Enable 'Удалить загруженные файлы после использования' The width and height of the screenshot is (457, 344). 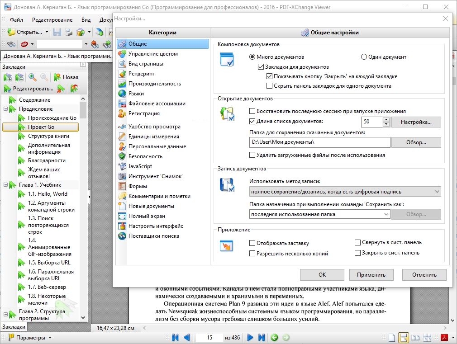click(x=252, y=155)
